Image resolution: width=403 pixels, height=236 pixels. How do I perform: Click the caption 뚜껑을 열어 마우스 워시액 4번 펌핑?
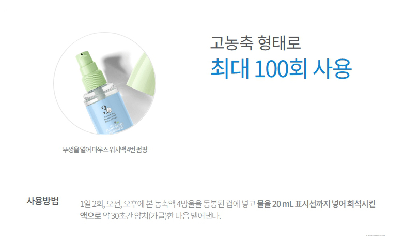point(105,150)
